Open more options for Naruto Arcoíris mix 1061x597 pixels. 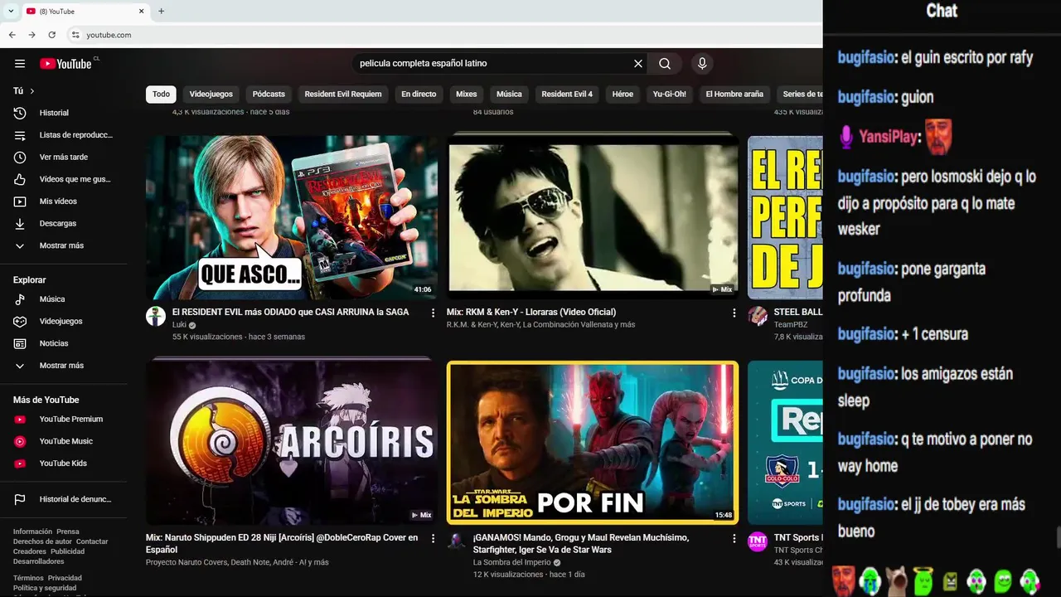(433, 538)
